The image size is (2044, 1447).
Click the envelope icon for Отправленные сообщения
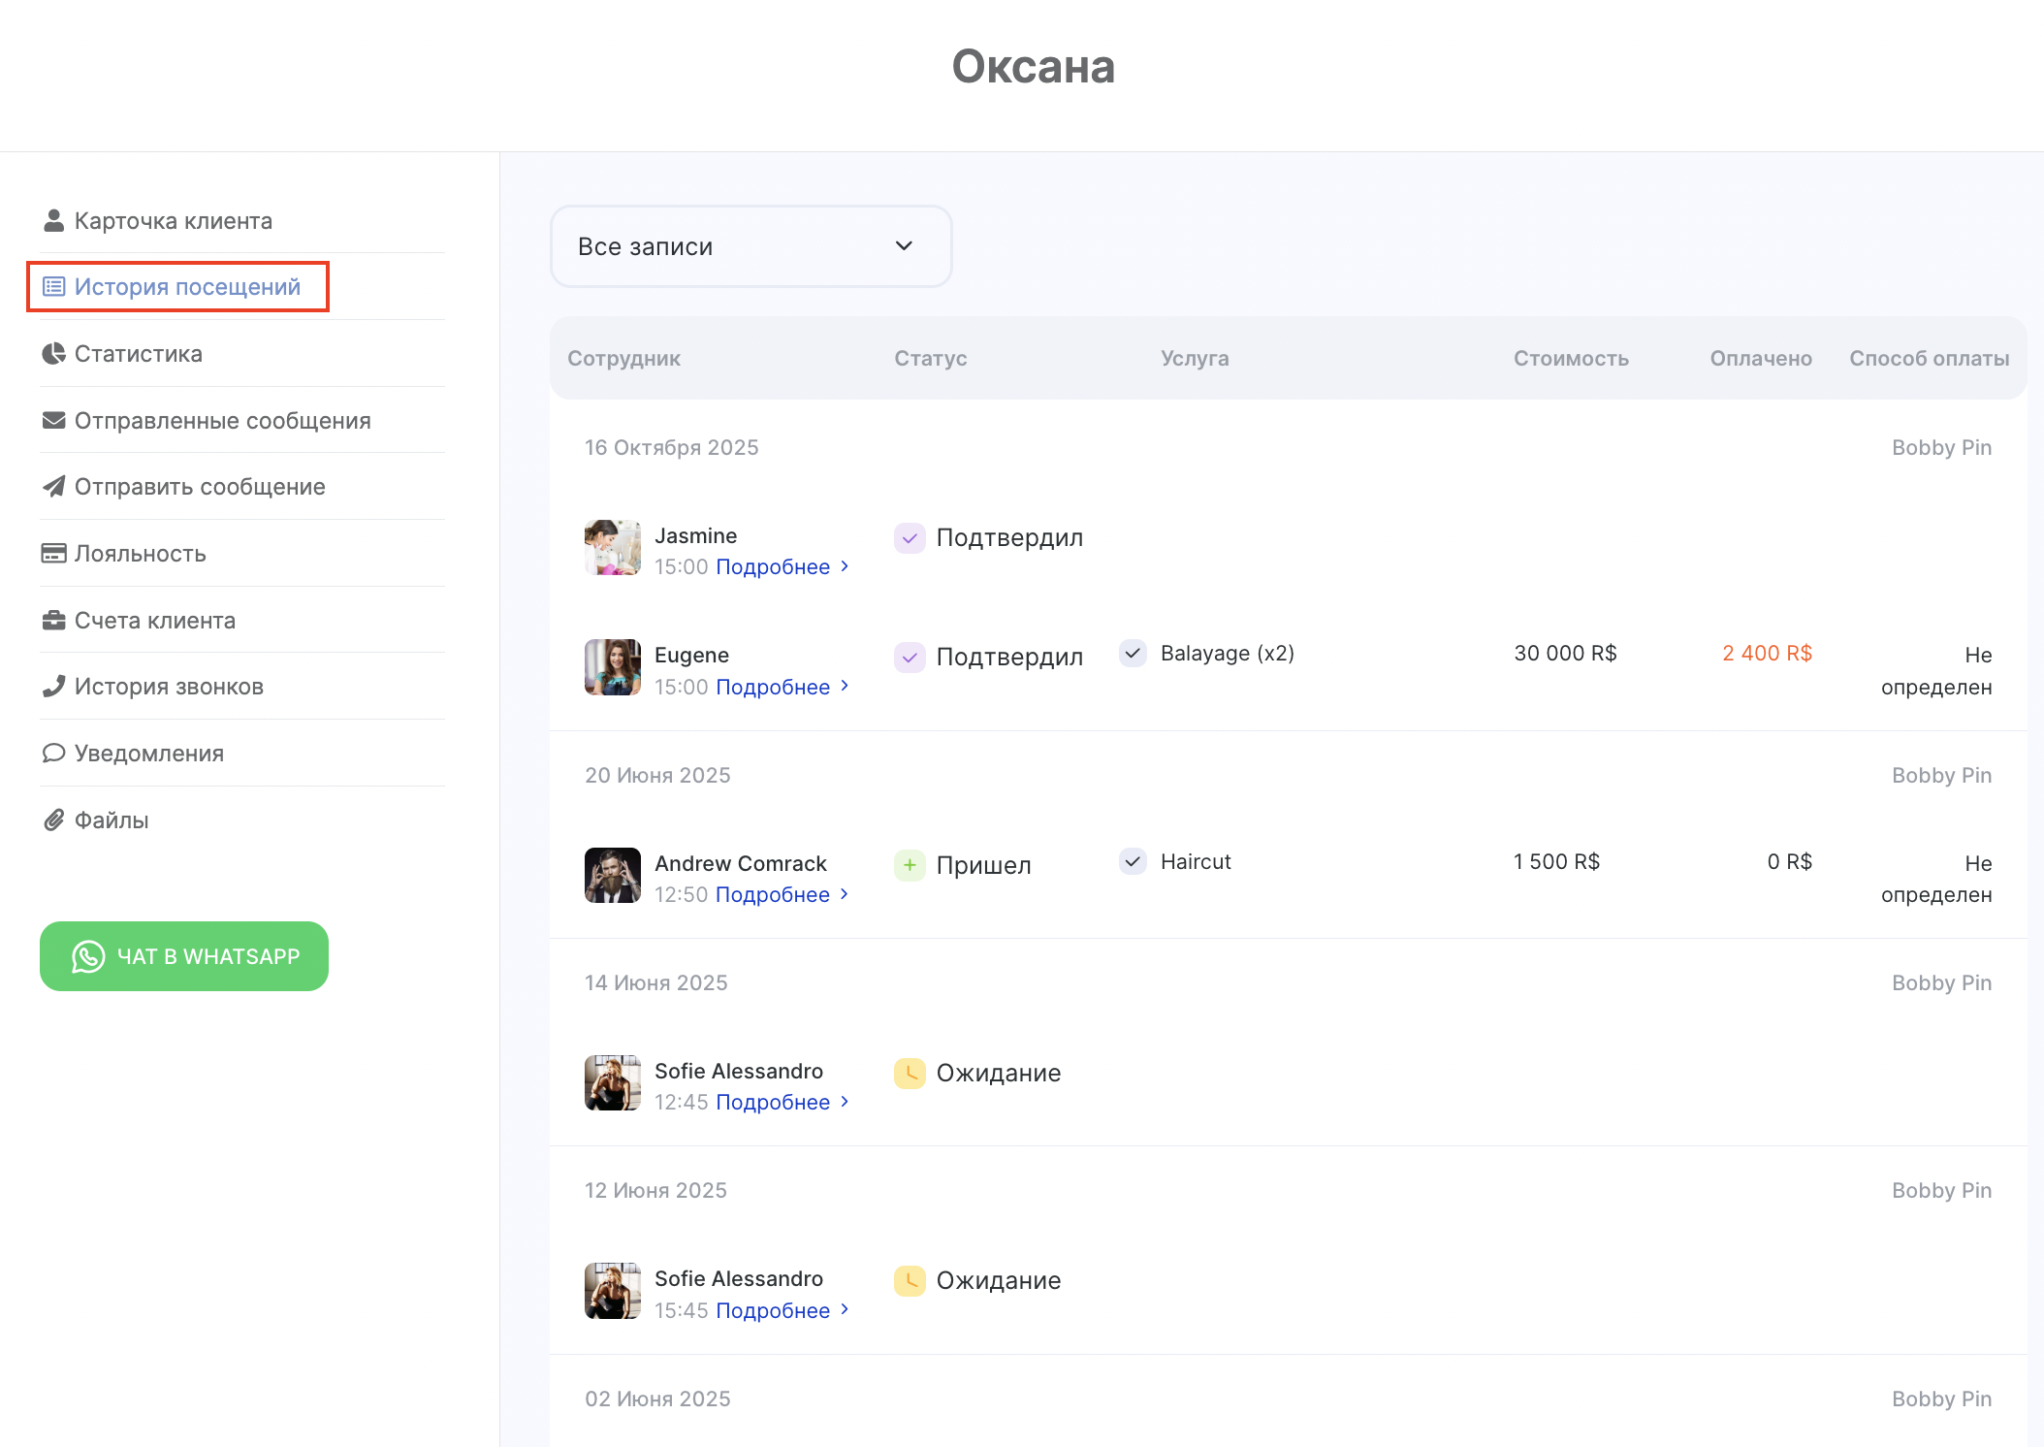coord(53,421)
